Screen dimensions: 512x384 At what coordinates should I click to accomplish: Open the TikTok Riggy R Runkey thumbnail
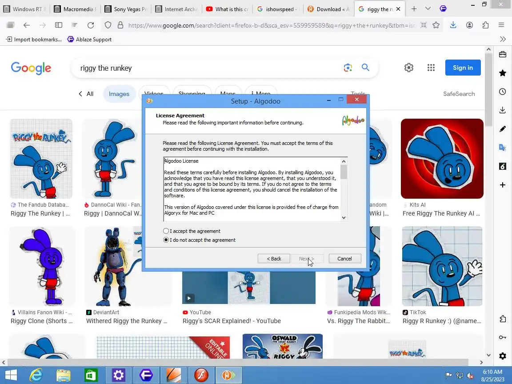coord(442,266)
